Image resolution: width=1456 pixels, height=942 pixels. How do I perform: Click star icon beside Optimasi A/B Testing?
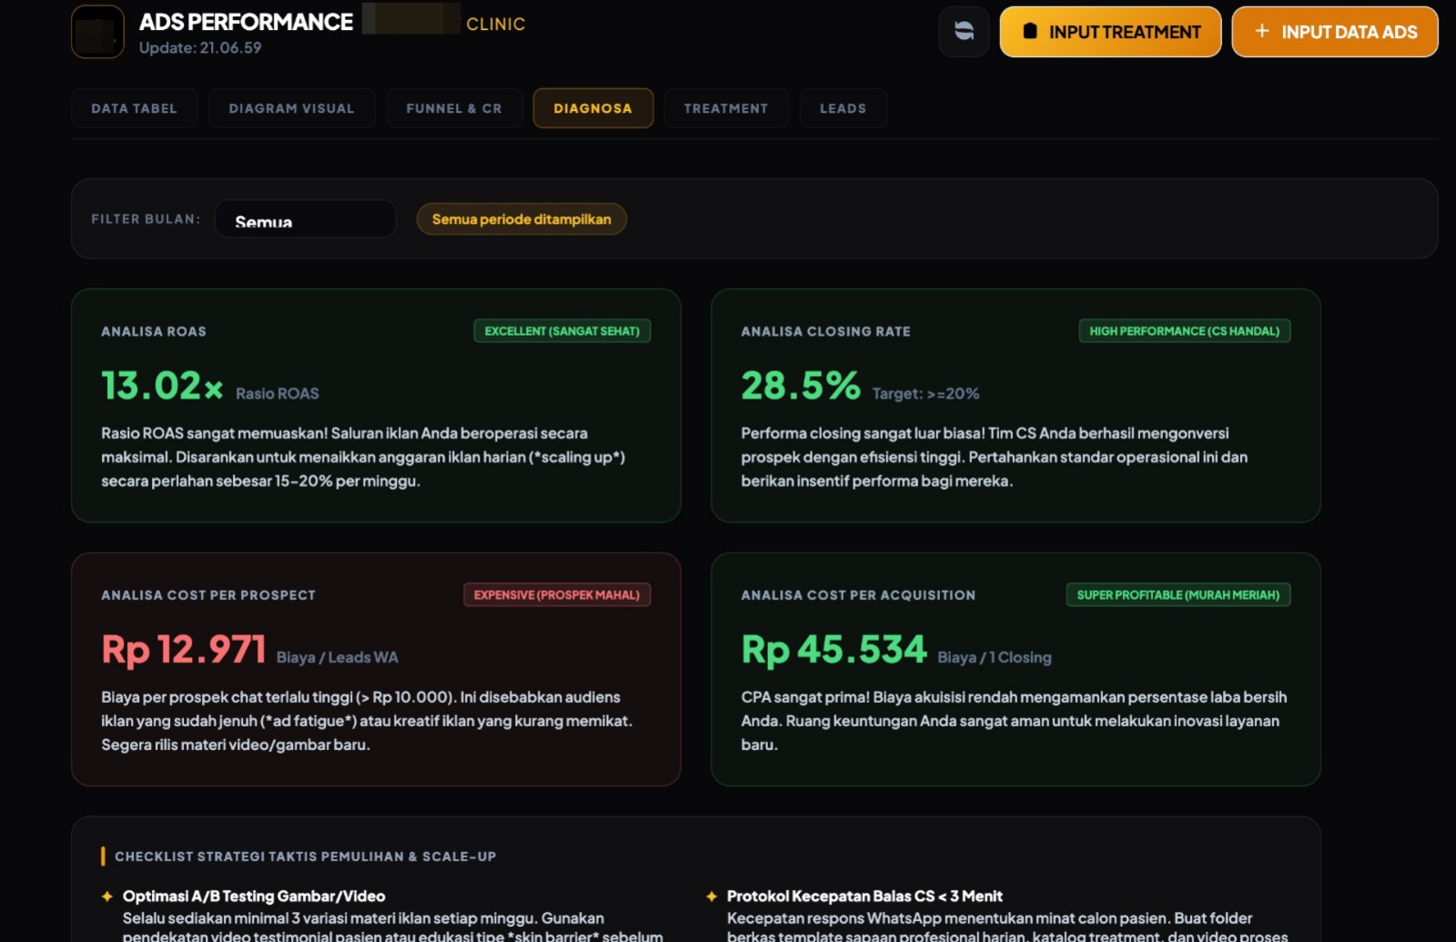[107, 896]
